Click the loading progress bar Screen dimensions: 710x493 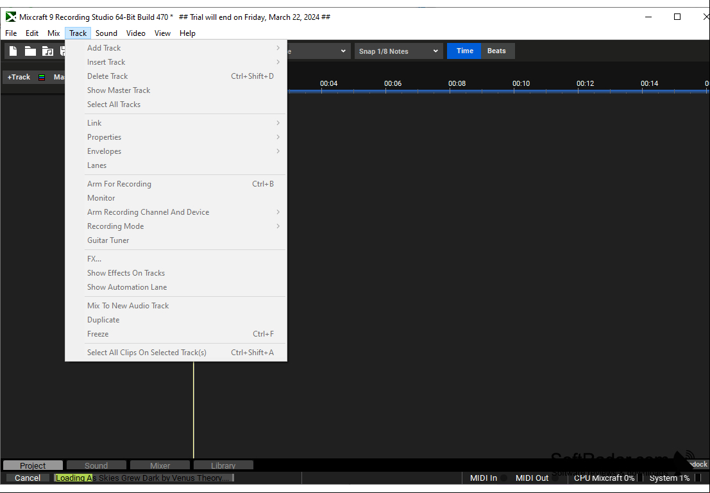144,478
